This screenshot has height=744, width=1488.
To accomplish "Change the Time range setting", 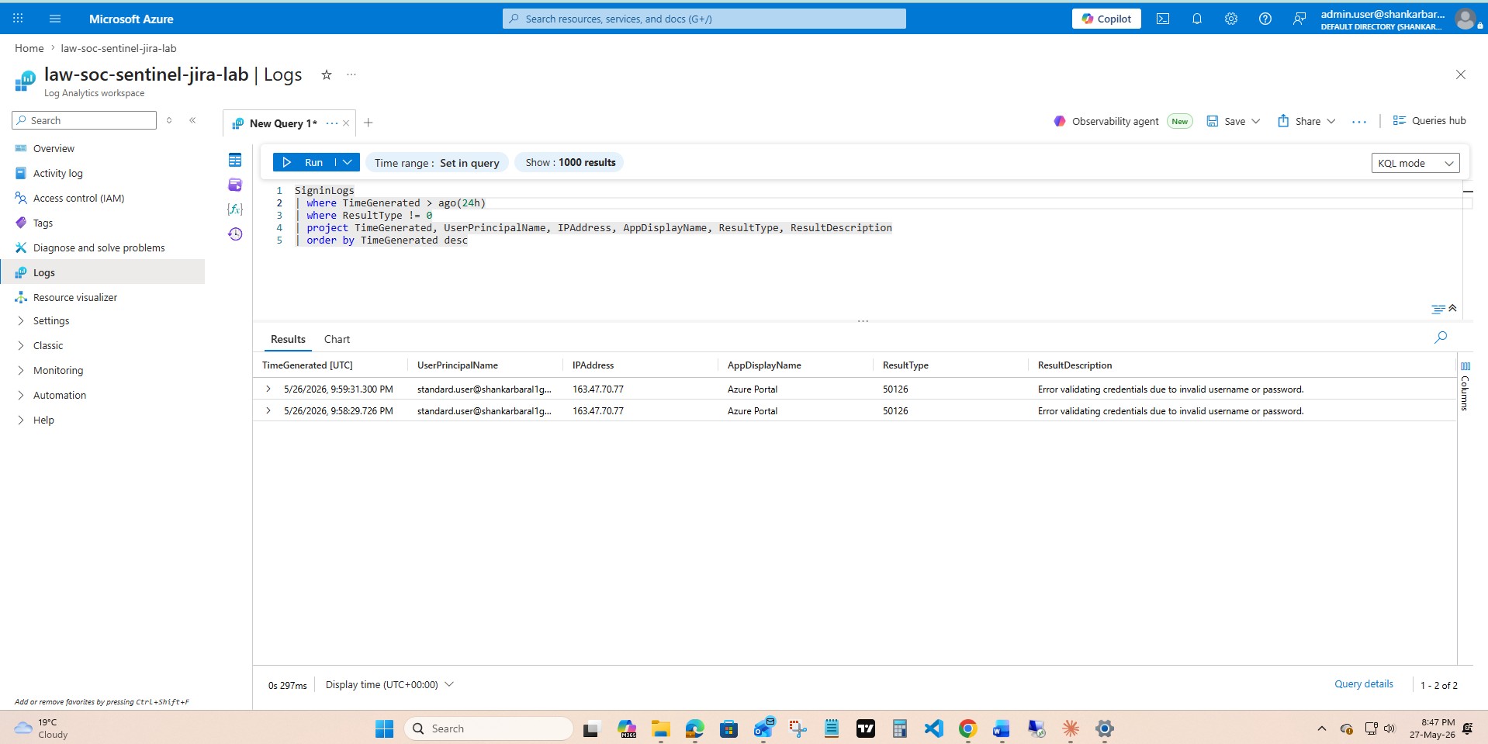I will point(437,163).
